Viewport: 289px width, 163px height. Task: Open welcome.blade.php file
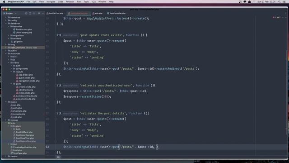24,99
